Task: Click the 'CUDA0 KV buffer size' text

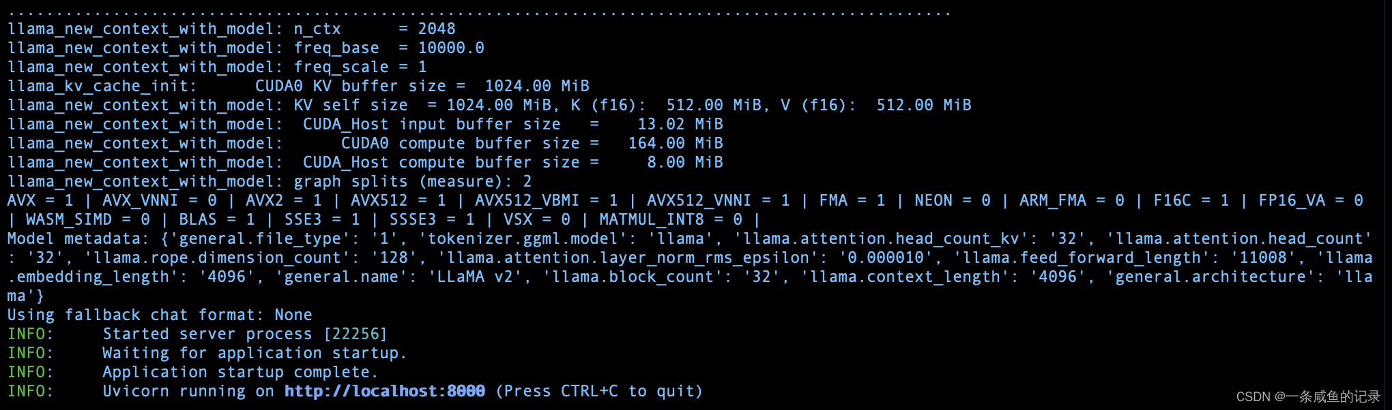Action: (350, 86)
